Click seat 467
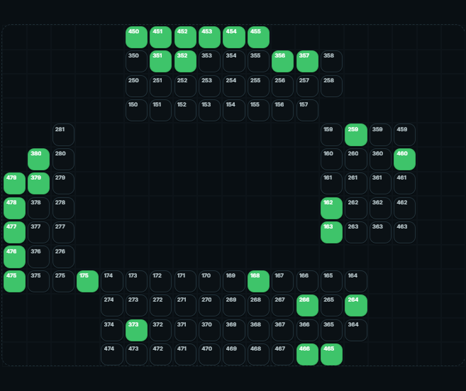 (x=282, y=354)
